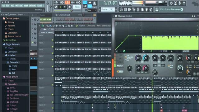The width and height of the screenshot is (199, 112).
Task: Toggle wait for input before recording icon
Action: click(x=62, y=2)
